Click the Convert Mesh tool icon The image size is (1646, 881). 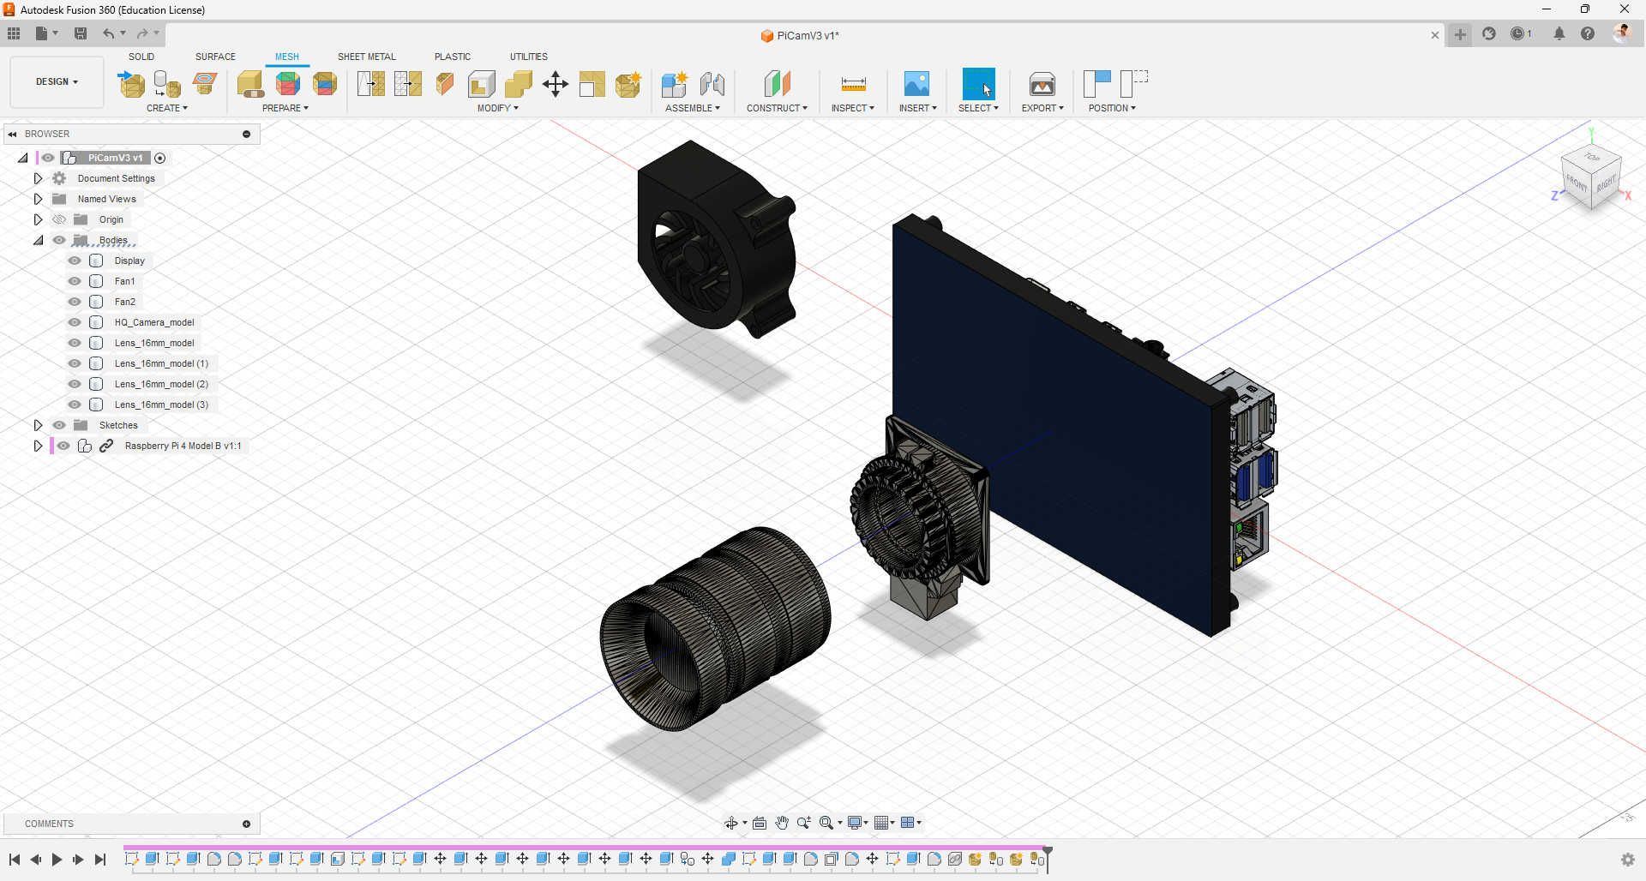pos(628,84)
